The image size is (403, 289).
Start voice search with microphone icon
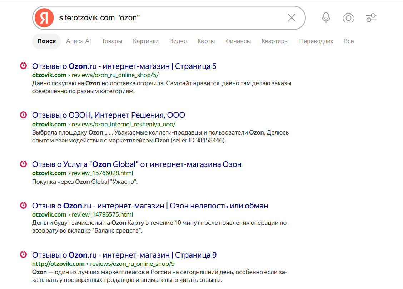326,18
